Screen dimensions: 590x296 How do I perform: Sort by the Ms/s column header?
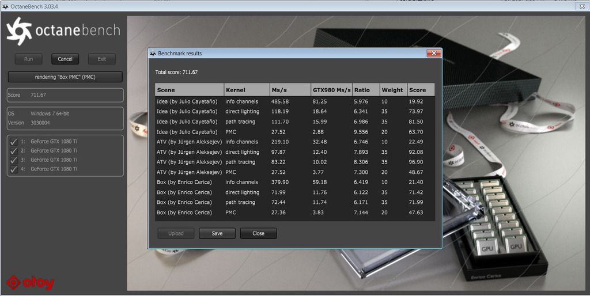(x=290, y=90)
